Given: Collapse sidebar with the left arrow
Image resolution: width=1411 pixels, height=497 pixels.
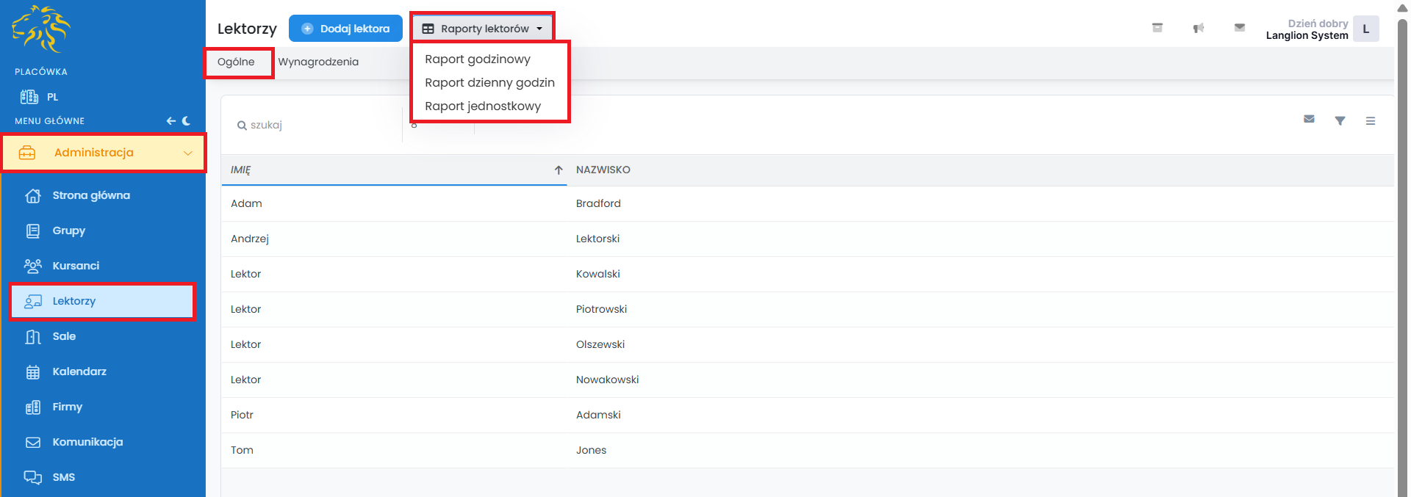Looking at the screenshot, I should [170, 121].
